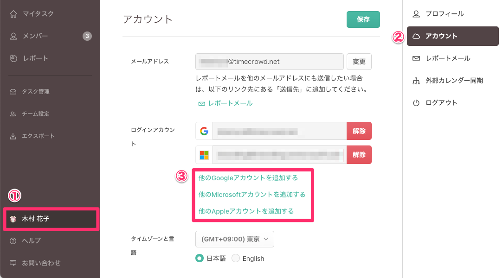503x278 pixels.
Task: Click the Help question mark icon
Action: tap(13, 240)
